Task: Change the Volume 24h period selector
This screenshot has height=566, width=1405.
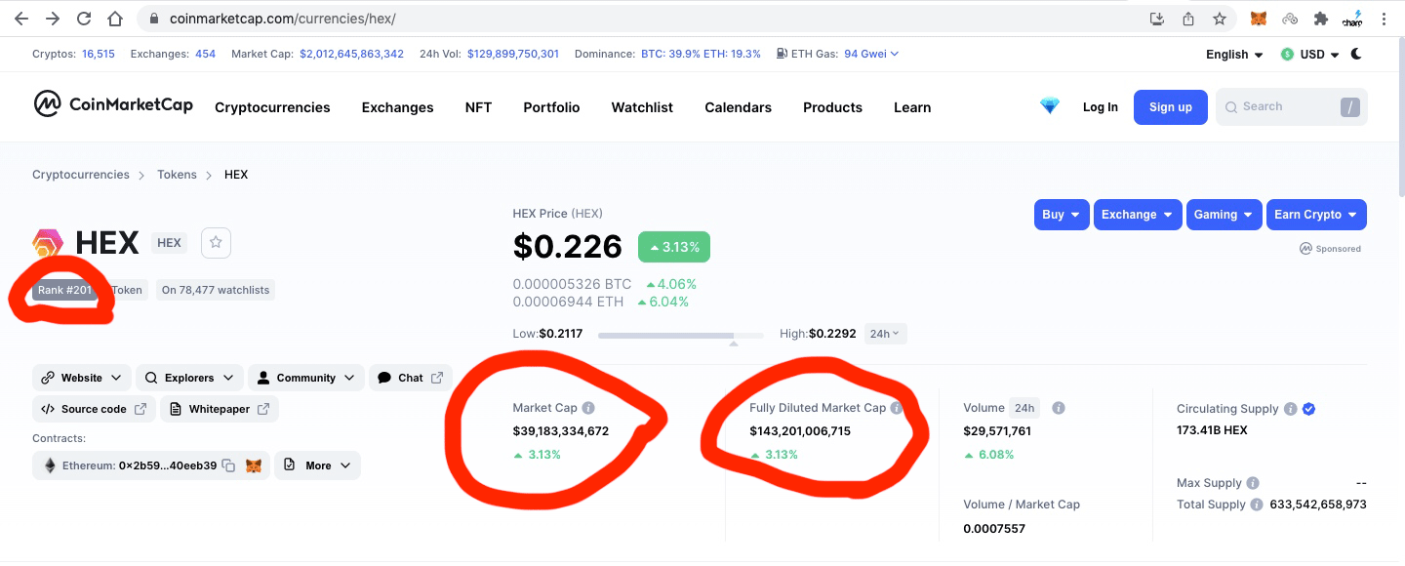Action: click(1024, 408)
